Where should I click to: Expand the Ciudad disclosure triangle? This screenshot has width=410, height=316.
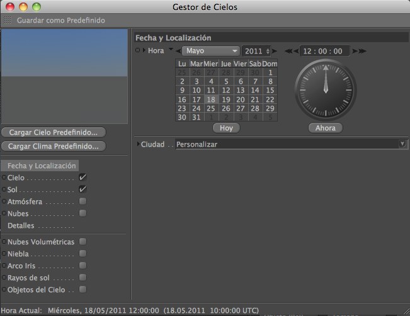pyautogui.click(x=138, y=144)
